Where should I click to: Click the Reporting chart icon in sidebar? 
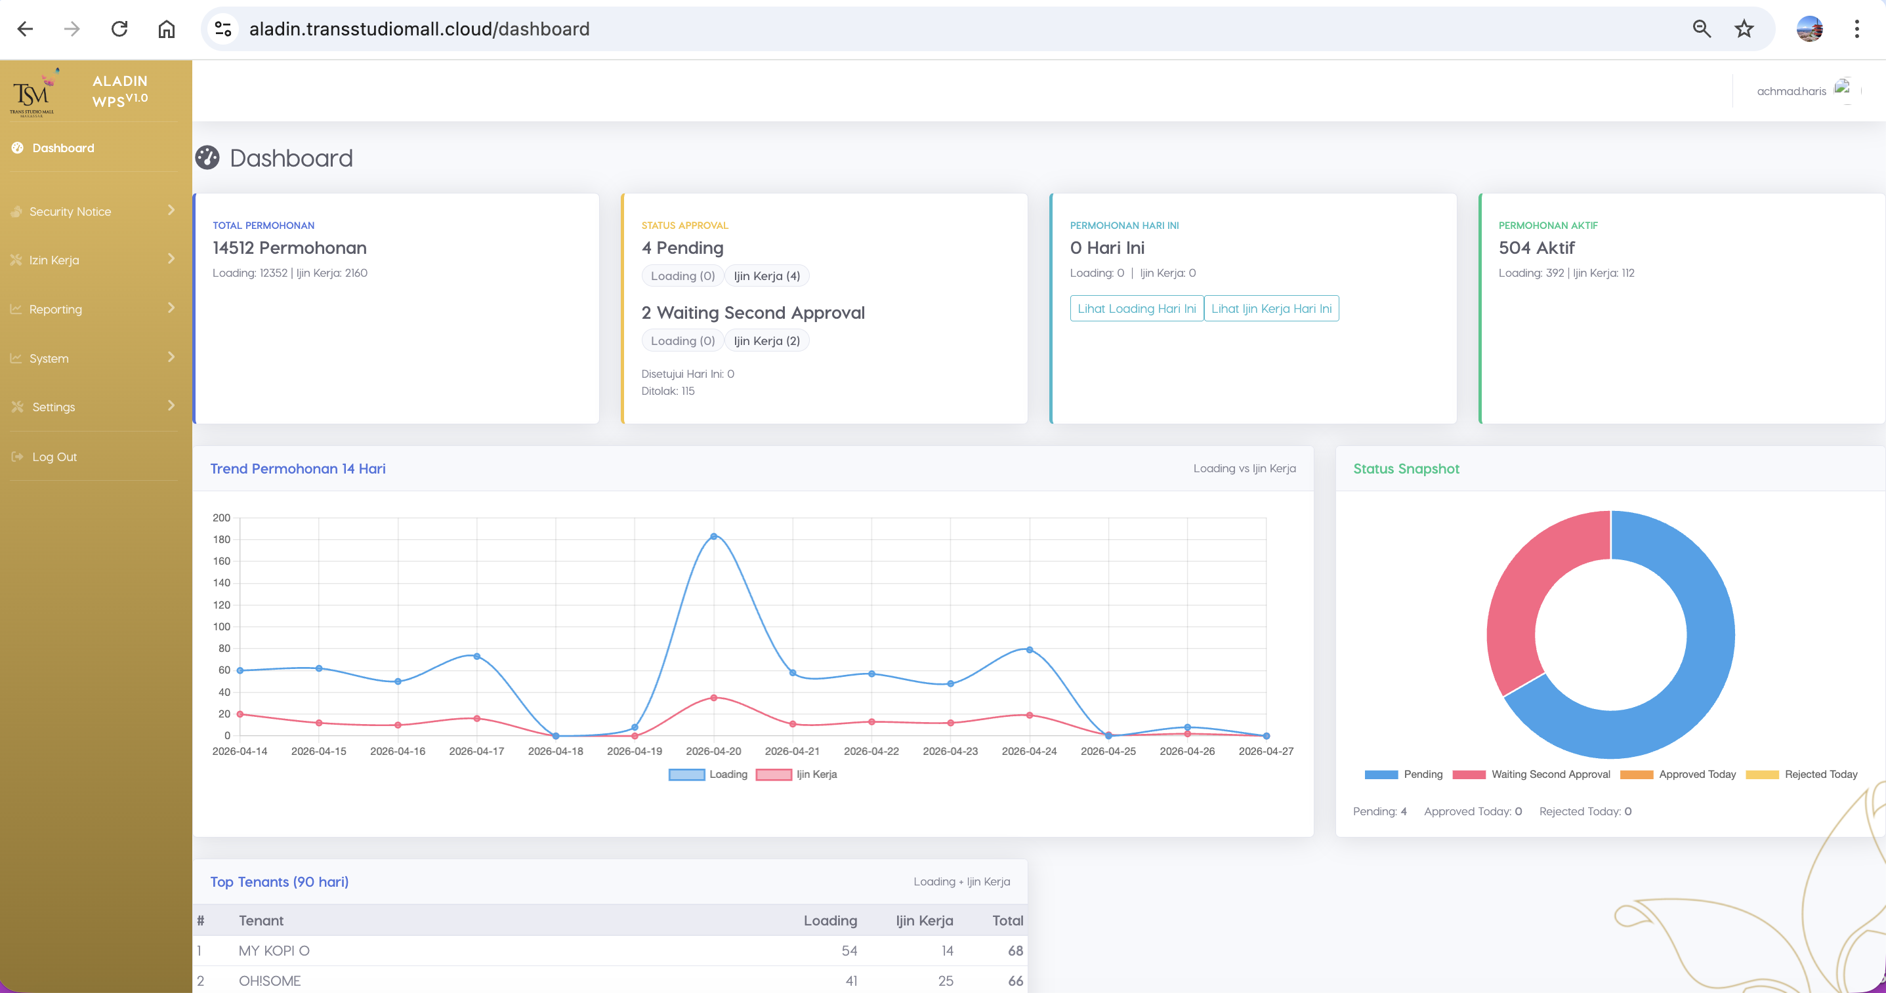[x=16, y=309]
